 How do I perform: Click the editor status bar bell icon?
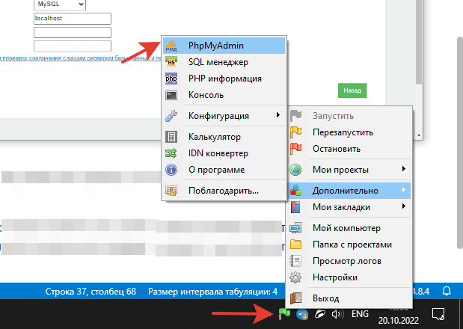(447, 291)
